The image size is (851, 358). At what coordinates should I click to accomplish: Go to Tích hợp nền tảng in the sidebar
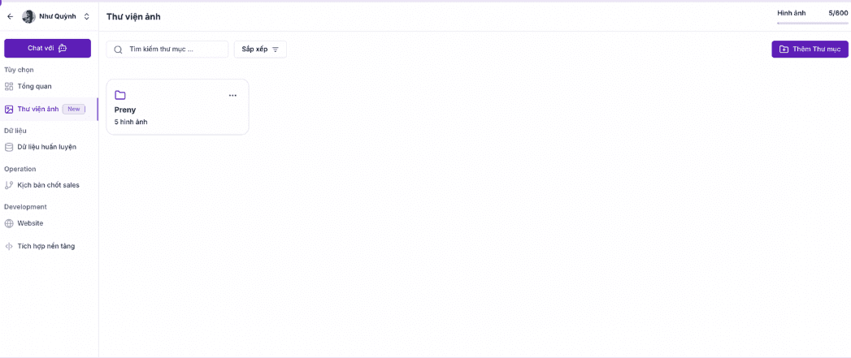click(x=46, y=246)
